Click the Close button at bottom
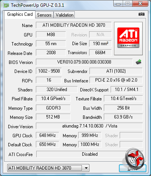The image size is (151, 176). 133,168
